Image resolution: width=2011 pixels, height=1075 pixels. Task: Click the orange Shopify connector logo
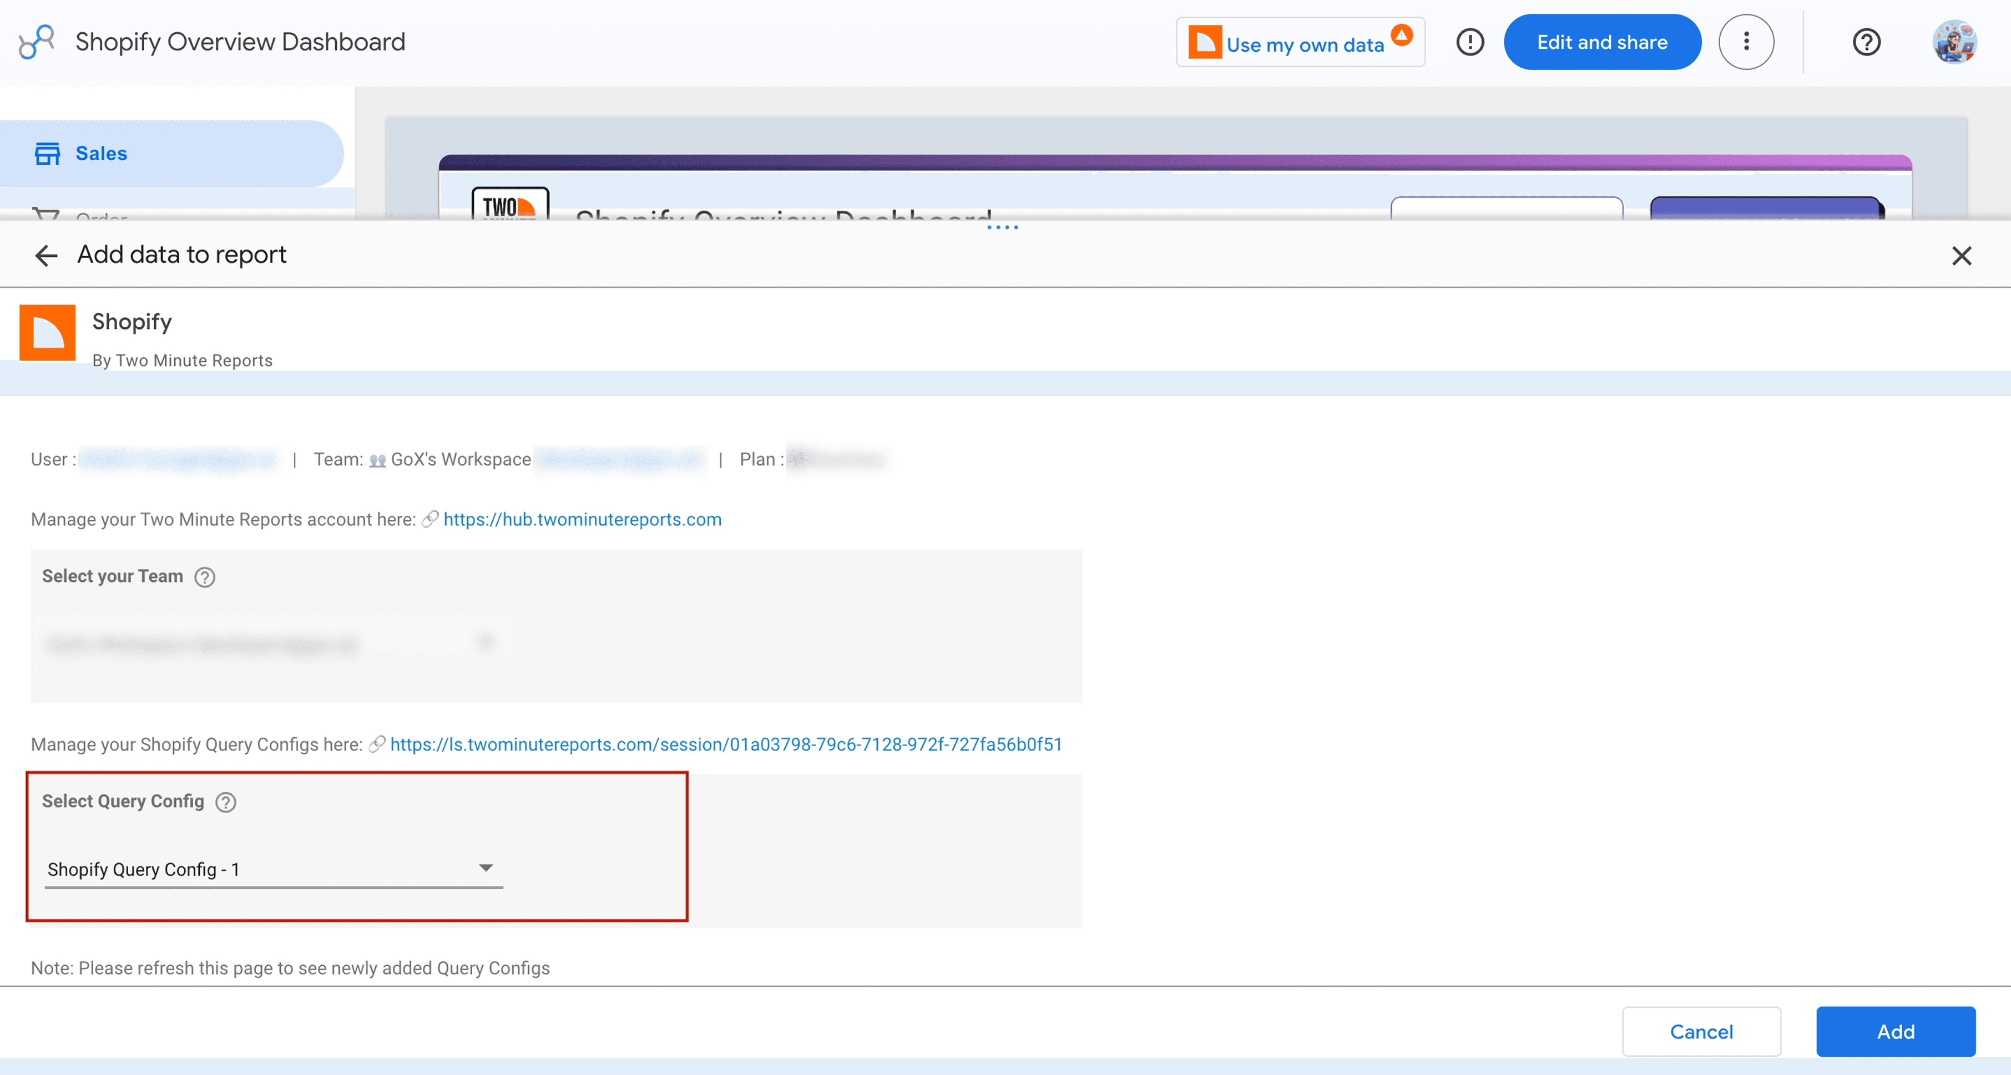pyautogui.click(x=47, y=333)
